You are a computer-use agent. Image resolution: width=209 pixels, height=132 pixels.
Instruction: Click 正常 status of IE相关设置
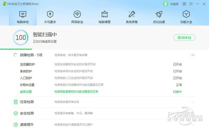click(x=179, y=85)
